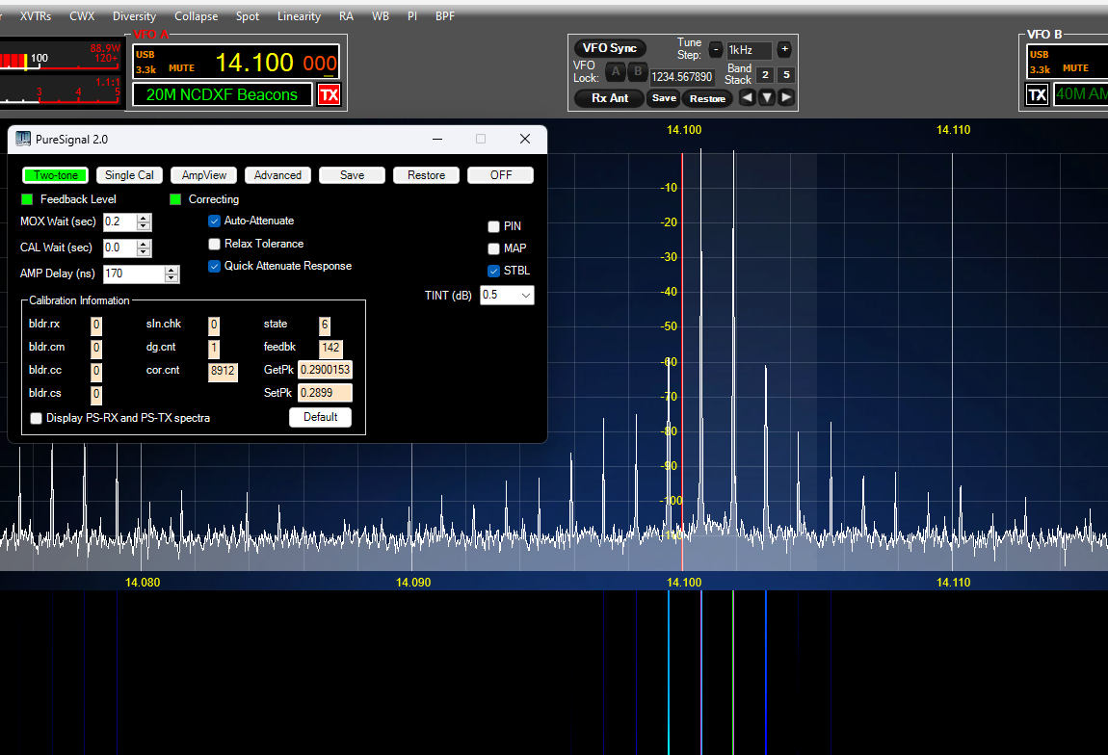Screen dimensions: 1108x755
Task: Open Linearity menu
Action: point(299,16)
